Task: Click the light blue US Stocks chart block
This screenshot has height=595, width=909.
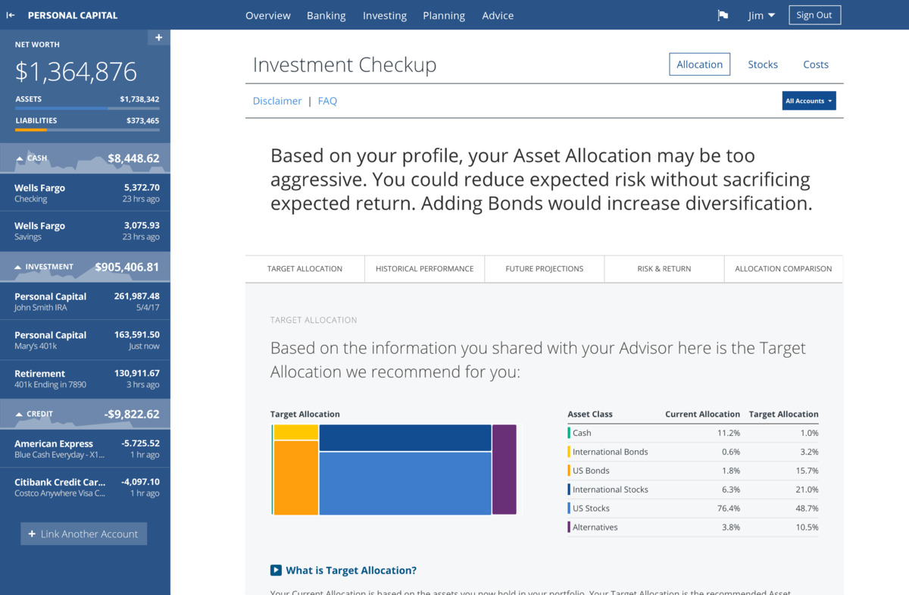Action: click(x=405, y=484)
